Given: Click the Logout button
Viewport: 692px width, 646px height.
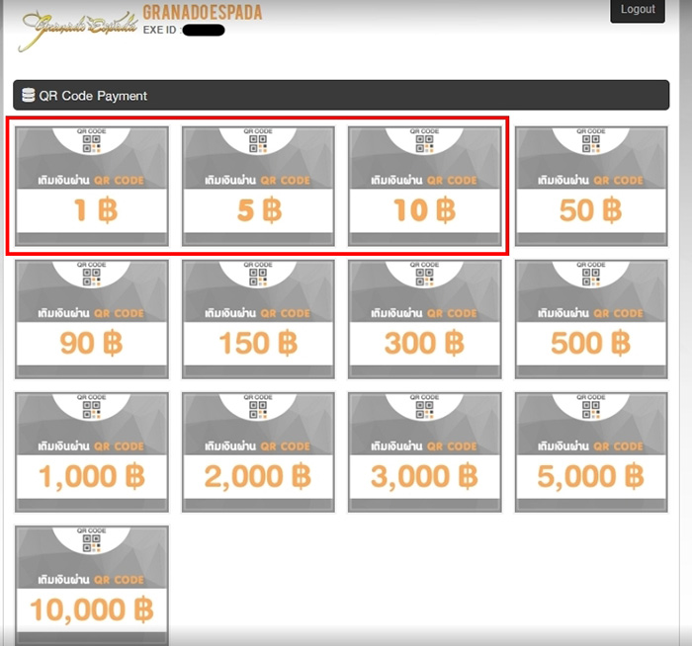Looking at the screenshot, I should click(638, 10).
